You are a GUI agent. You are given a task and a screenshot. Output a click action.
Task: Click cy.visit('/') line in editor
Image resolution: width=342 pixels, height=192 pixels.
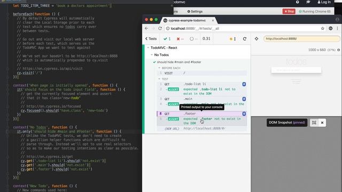point(29,73)
